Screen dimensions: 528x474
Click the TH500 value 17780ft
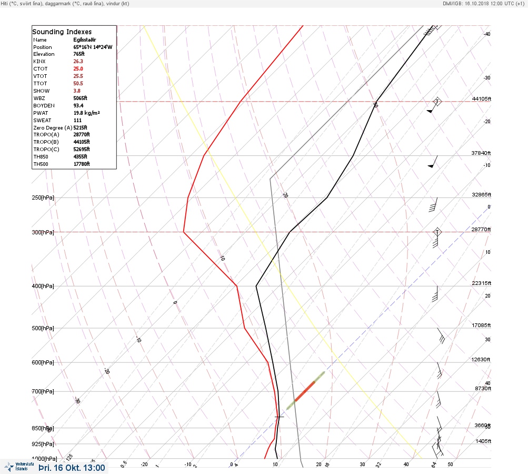[x=82, y=164]
